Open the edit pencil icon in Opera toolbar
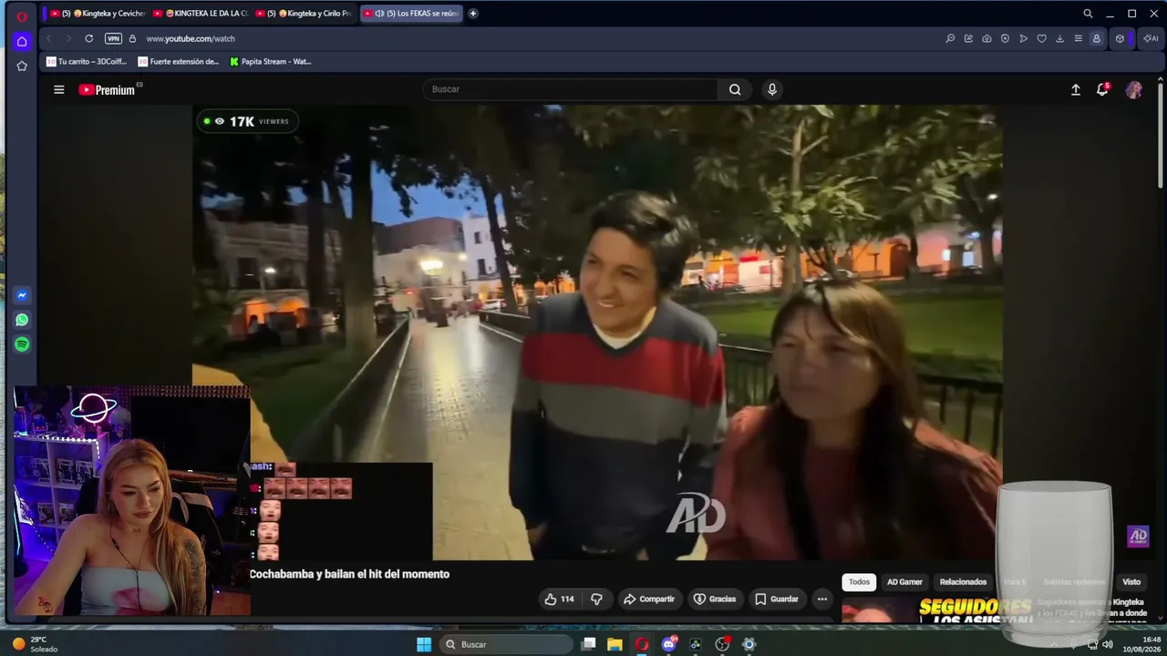Image resolution: width=1167 pixels, height=656 pixels. tap(968, 38)
